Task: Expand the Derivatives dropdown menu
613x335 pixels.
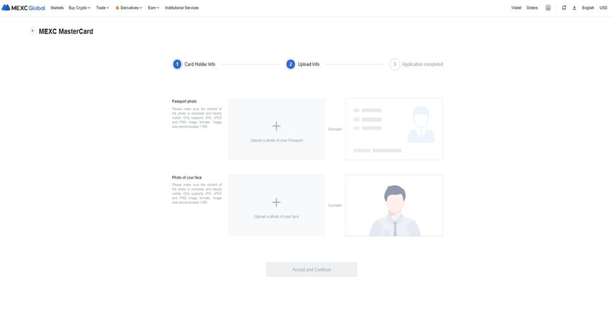Action: tap(131, 8)
